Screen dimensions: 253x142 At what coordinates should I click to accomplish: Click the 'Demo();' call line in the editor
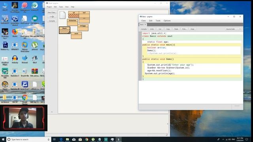coord(151,50)
